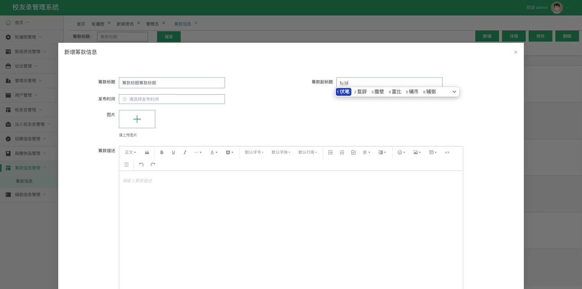Insert a numbered list
Viewport: 582px width, 289px height.
click(342, 153)
